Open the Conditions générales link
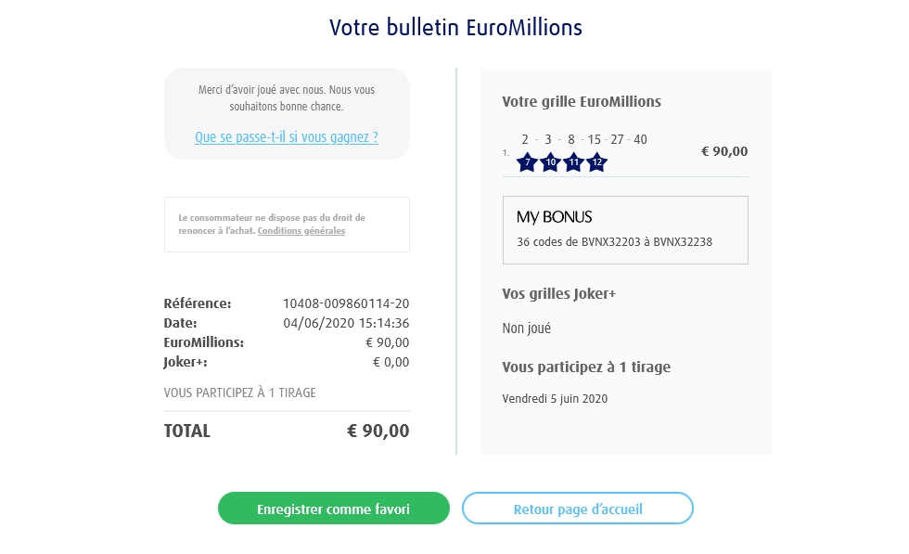 click(x=301, y=231)
